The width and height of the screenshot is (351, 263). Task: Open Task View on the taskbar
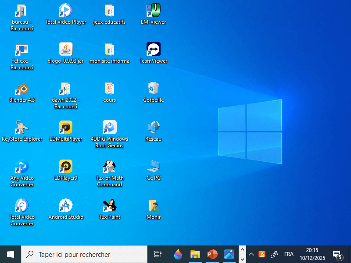[158, 254]
